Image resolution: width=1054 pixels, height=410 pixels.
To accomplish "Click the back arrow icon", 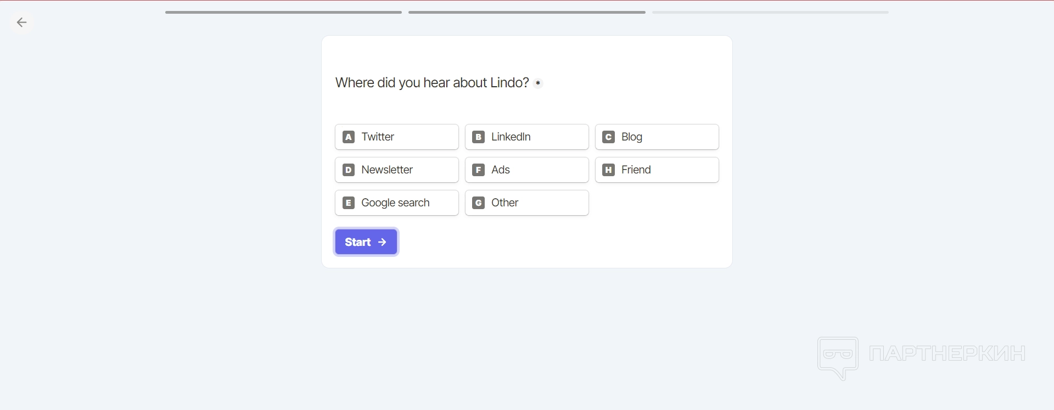I will point(21,23).
